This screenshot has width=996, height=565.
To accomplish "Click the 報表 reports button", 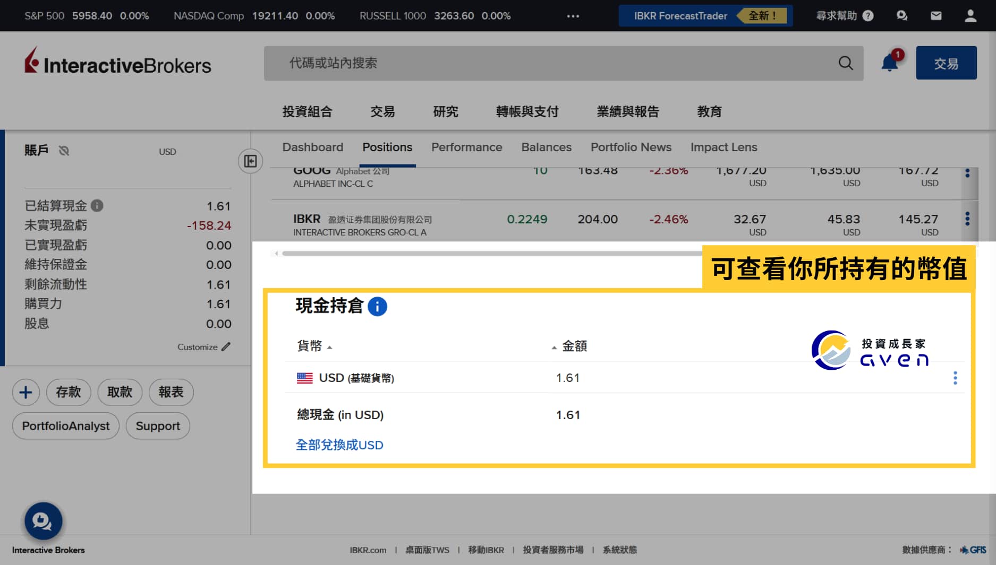I will (171, 392).
